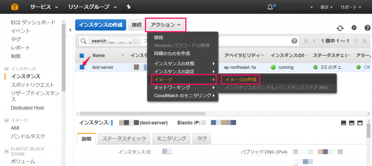The height and width of the screenshot is (166, 372).
Task: Open リザーブドインスタンス in the sidebar
Action: (x=35, y=96)
